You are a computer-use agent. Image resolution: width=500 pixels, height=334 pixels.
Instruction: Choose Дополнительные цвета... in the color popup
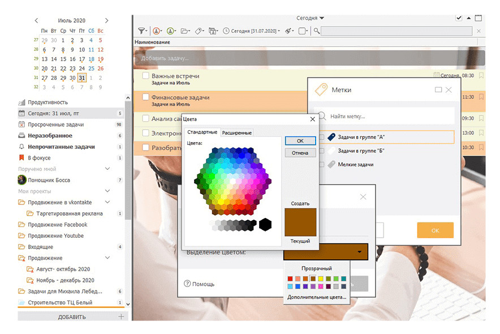317,297
